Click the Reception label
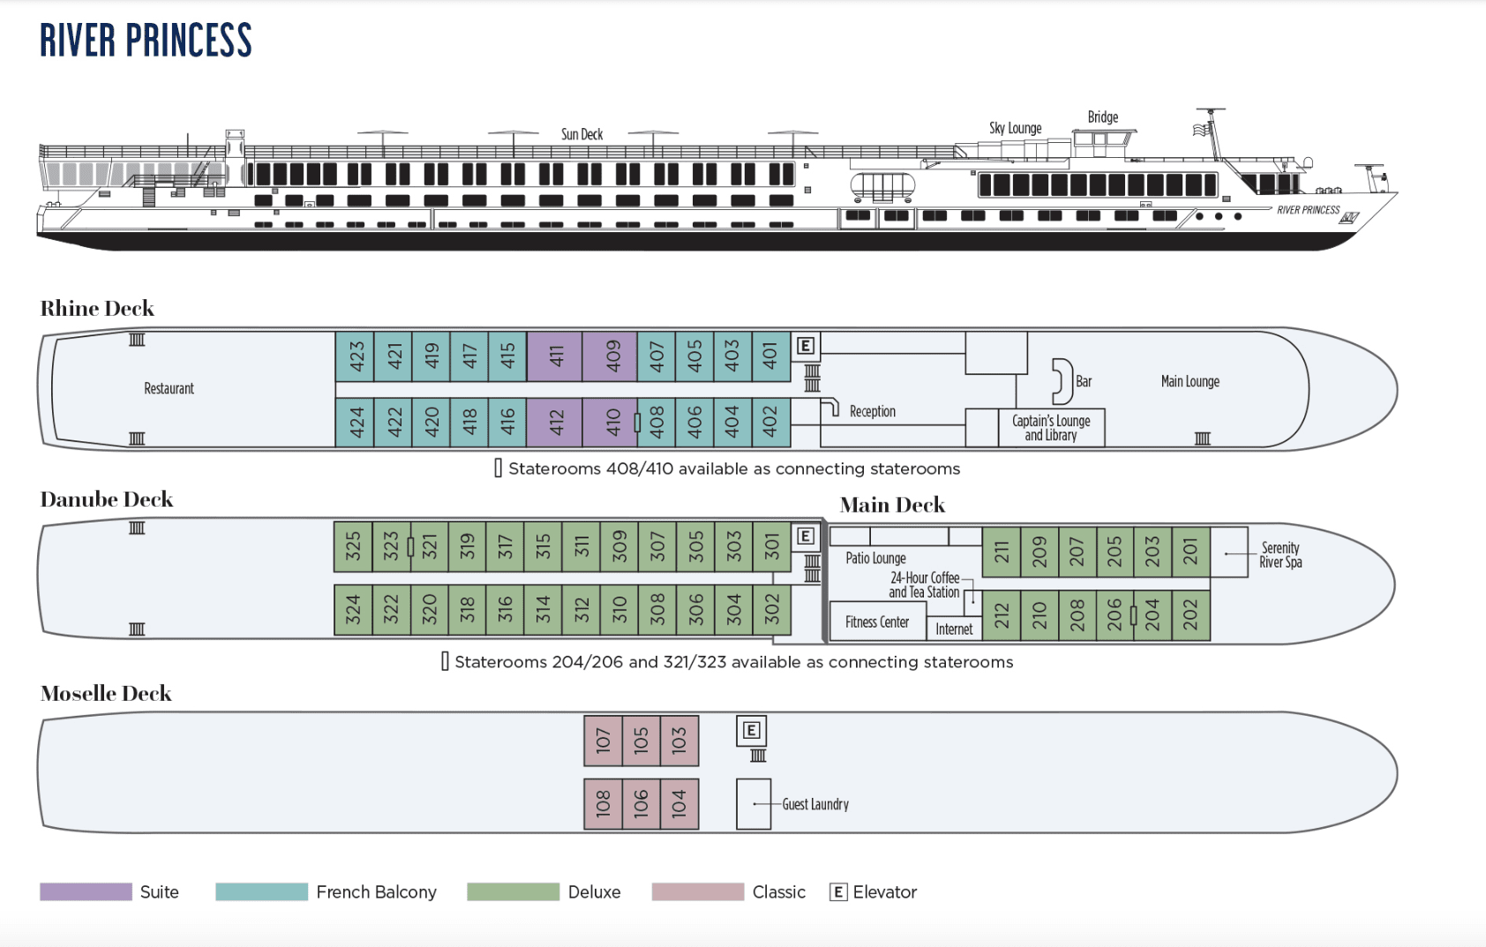The width and height of the screenshot is (1486, 947). click(x=873, y=411)
